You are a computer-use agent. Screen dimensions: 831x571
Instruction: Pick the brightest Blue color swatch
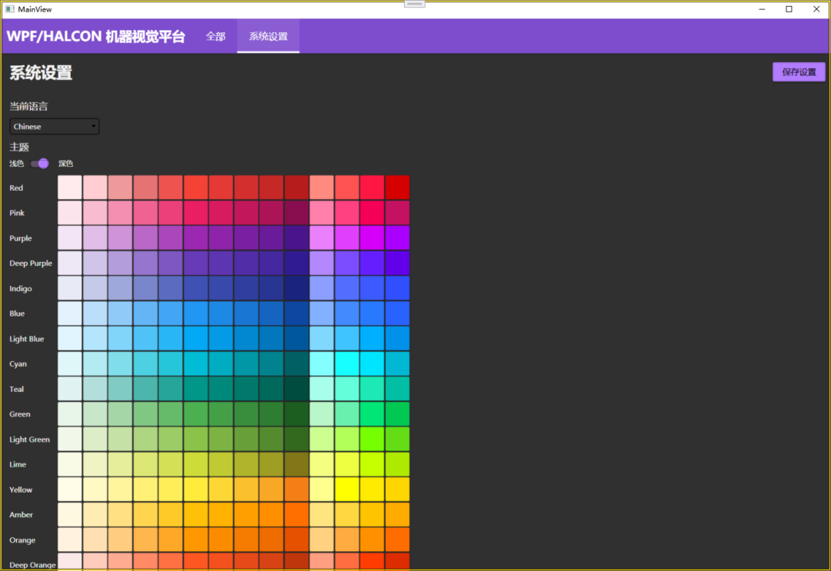pyautogui.click(x=398, y=314)
